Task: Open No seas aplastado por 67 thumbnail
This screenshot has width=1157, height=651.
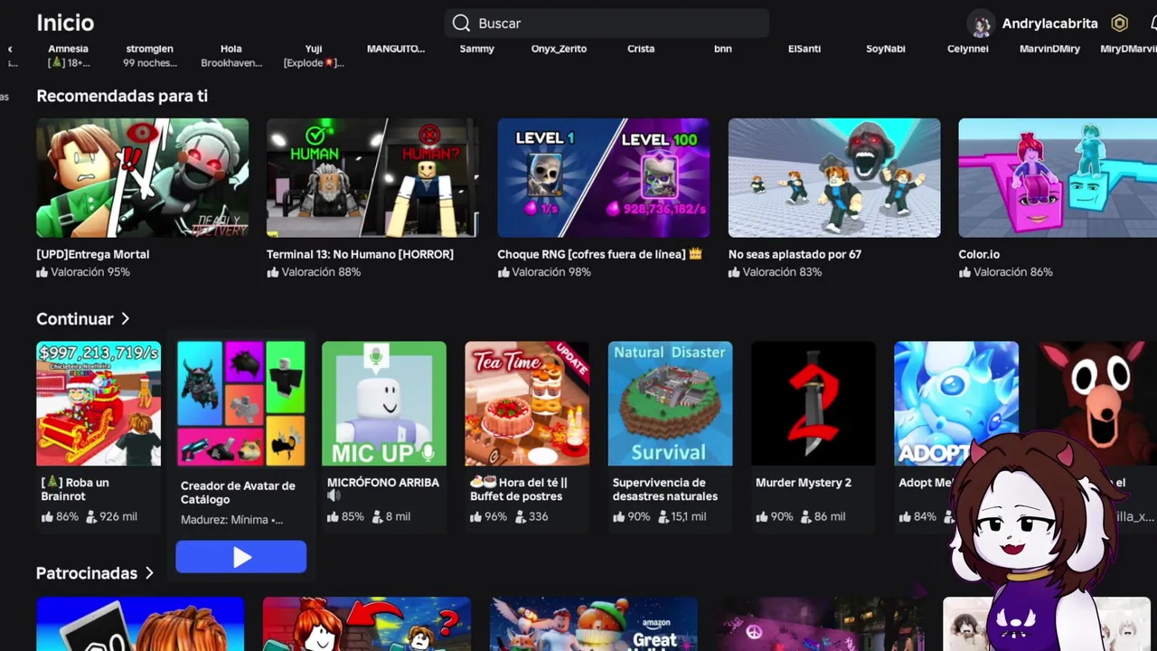Action: 834,178
